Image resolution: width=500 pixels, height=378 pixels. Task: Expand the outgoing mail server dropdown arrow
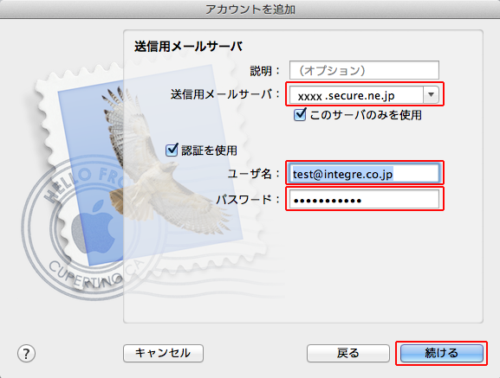[x=432, y=94]
